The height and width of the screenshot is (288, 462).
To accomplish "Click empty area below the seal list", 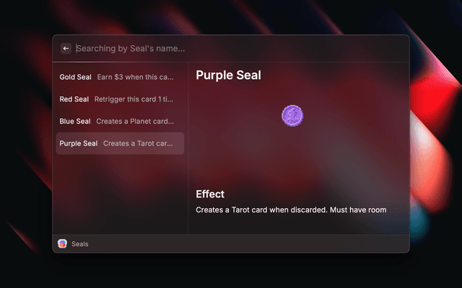I will [119, 194].
